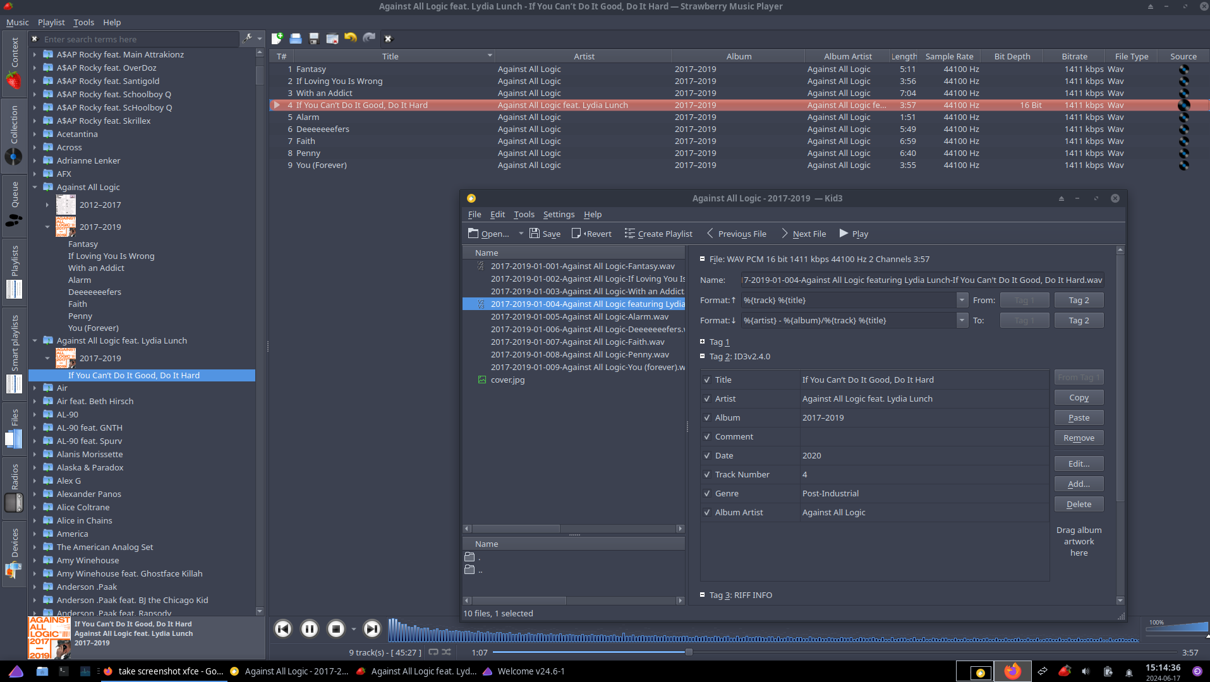The image size is (1210, 682).
Task: Click the load playlist printer-like icon
Action: [x=295, y=39]
